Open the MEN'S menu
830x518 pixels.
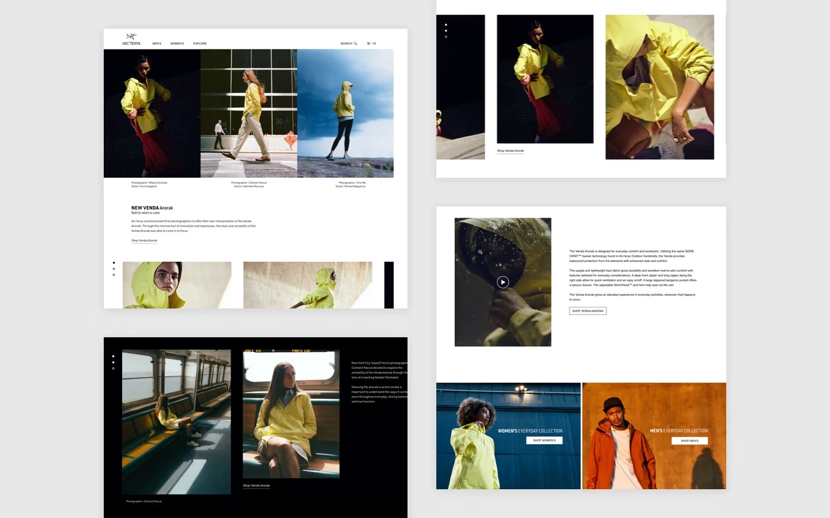157,44
